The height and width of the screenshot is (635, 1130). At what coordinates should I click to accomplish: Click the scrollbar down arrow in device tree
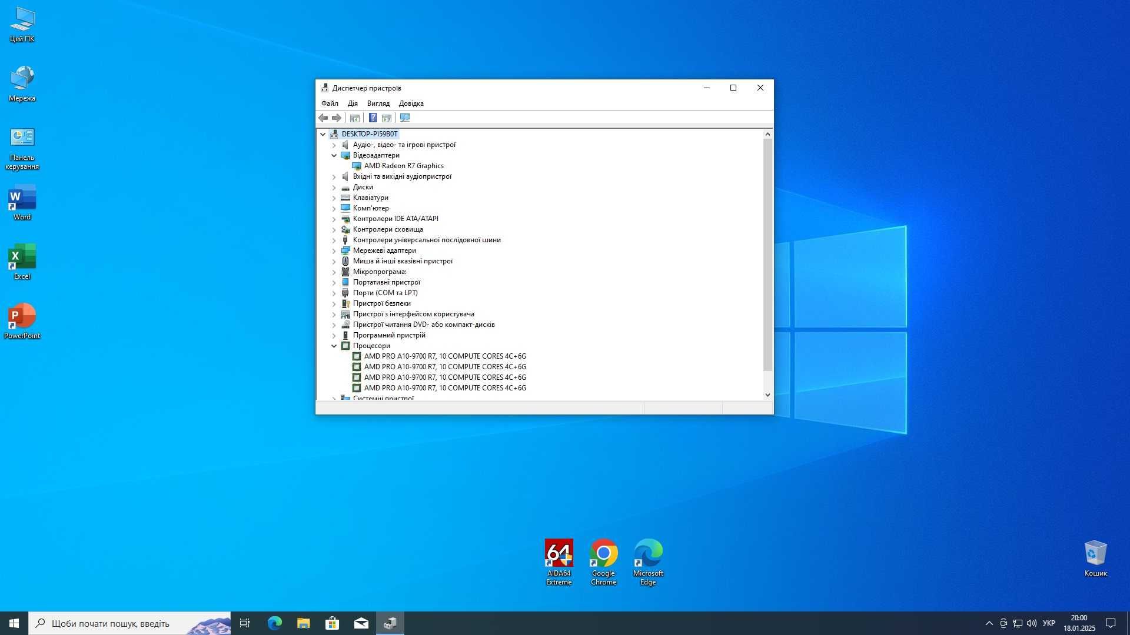click(x=767, y=395)
